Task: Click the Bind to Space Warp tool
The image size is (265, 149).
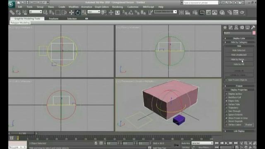Action: [24, 12]
